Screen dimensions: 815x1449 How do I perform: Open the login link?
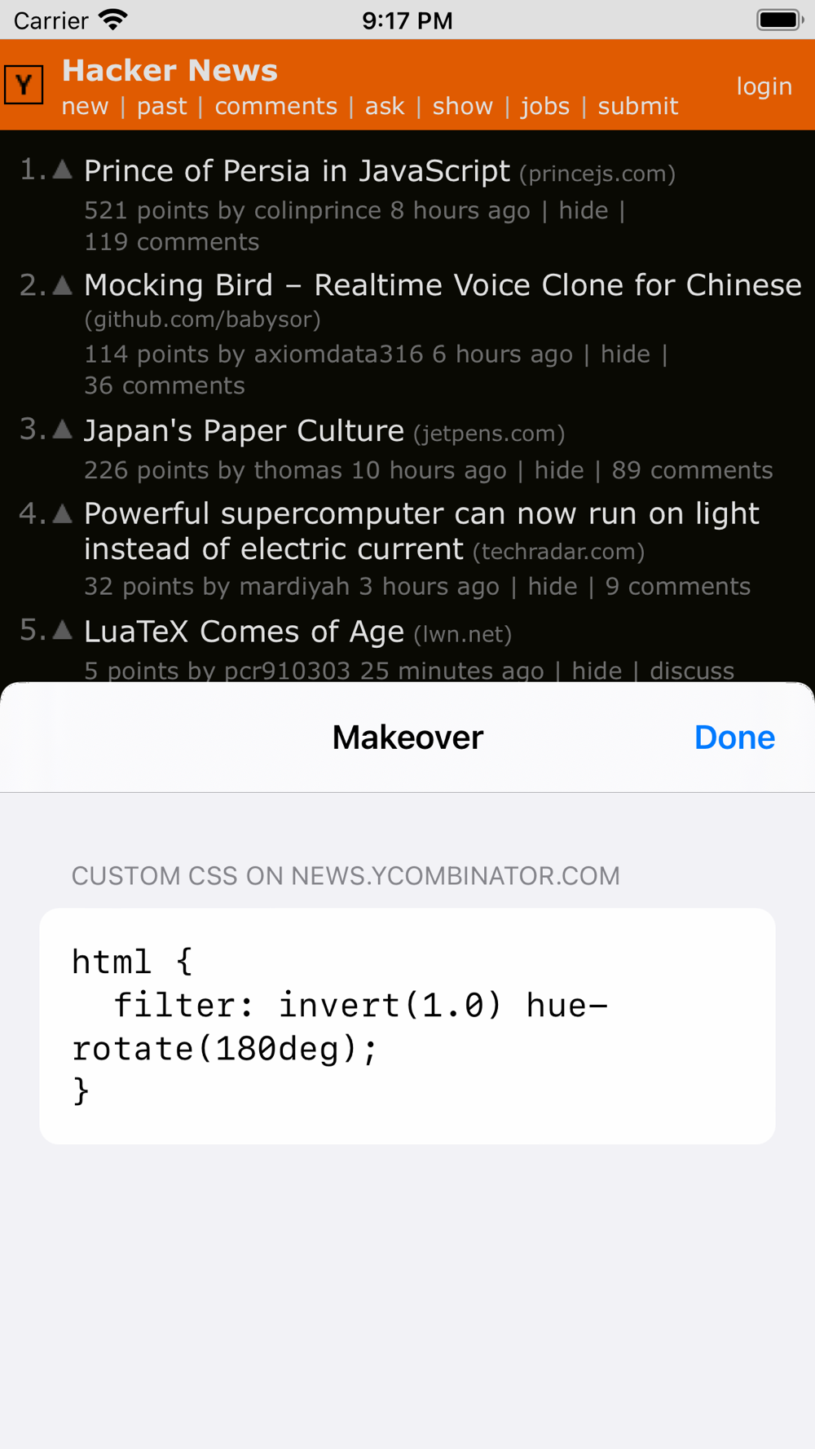tap(764, 86)
